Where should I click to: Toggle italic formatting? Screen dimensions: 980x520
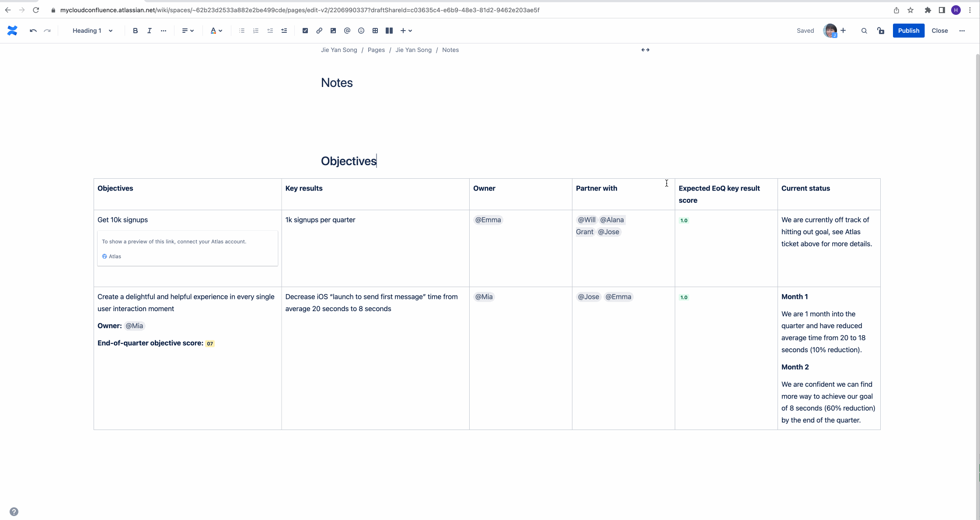[x=149, y=31]
